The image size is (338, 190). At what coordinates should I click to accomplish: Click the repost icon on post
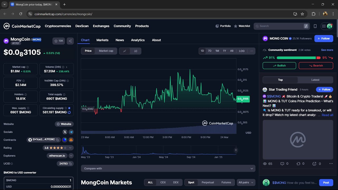(x=298, y=164)
